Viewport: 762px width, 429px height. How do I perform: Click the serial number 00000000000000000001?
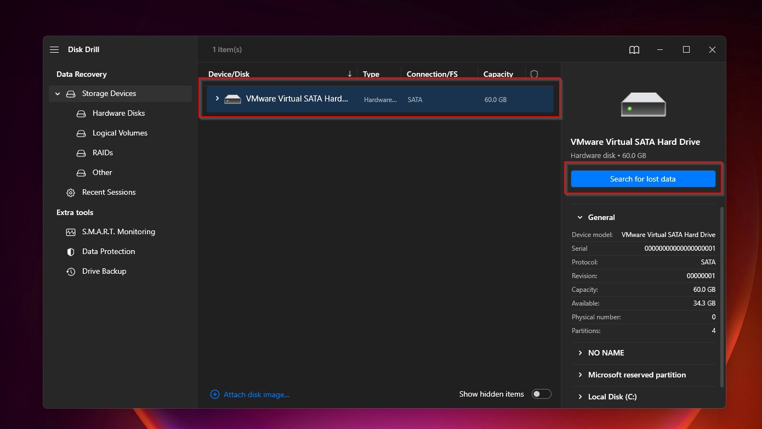click(x=680, y=249)
